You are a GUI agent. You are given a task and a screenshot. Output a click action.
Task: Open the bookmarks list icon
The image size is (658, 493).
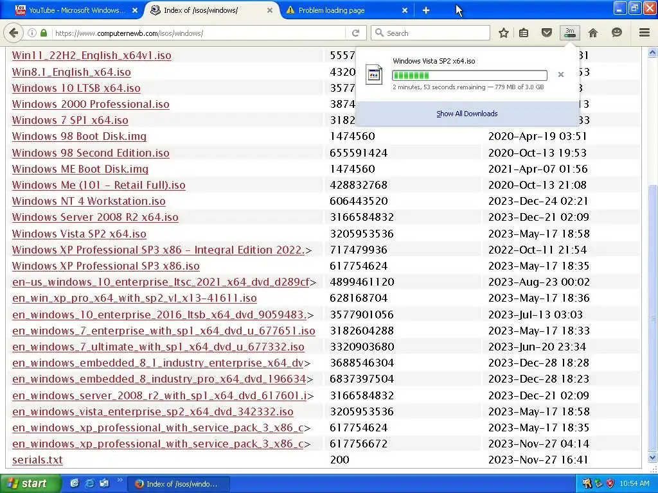(524, 33)
